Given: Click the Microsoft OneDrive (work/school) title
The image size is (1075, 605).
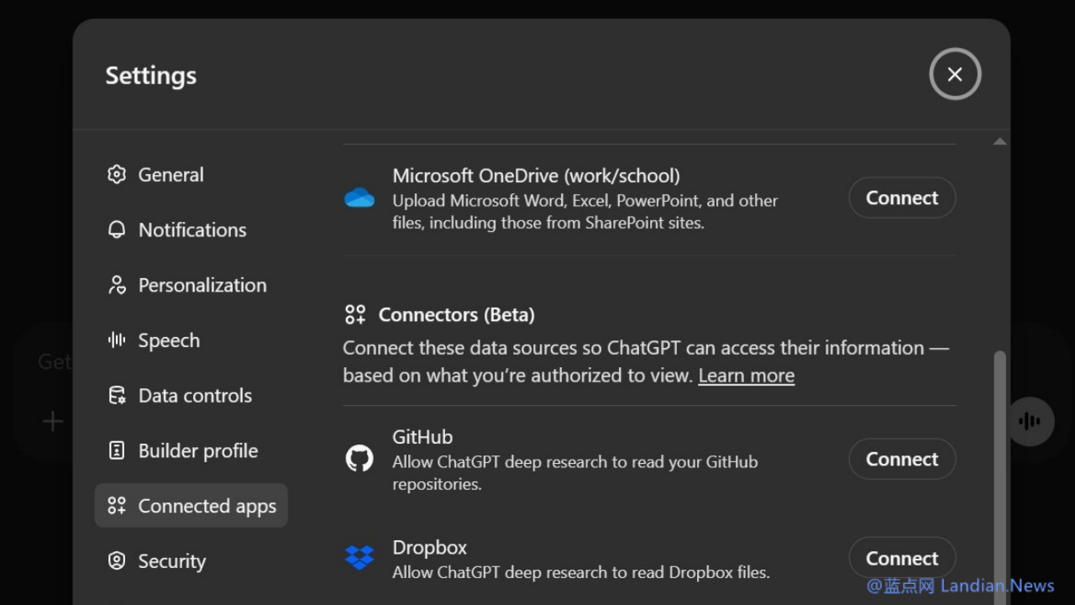Looking at the screenshot, I should click(536, 176).
